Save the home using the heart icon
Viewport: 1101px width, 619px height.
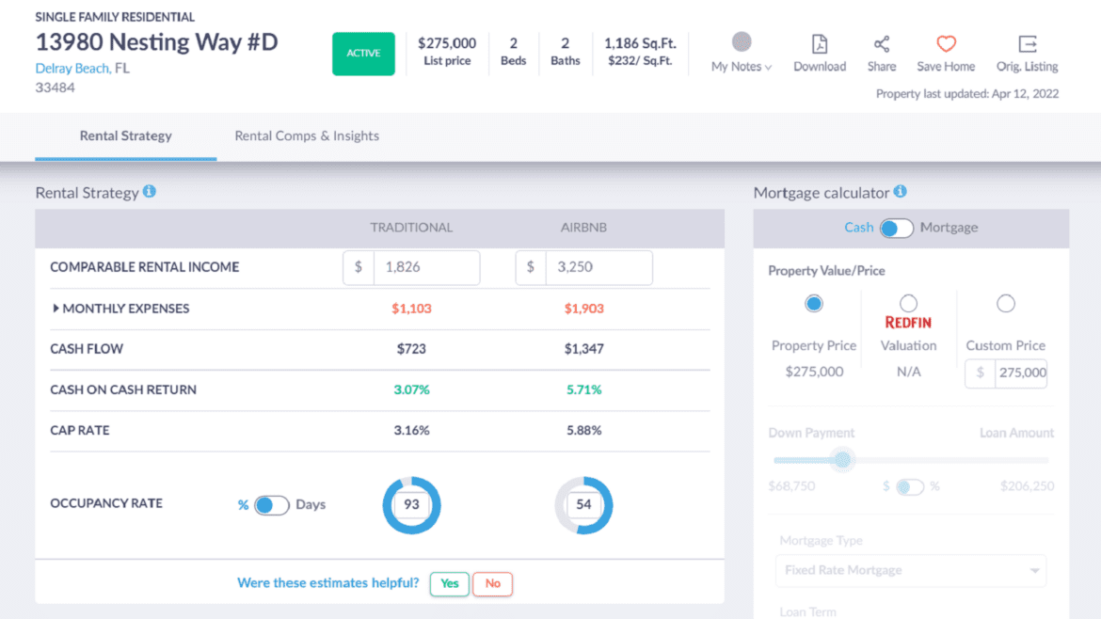(x=944, y=41)
